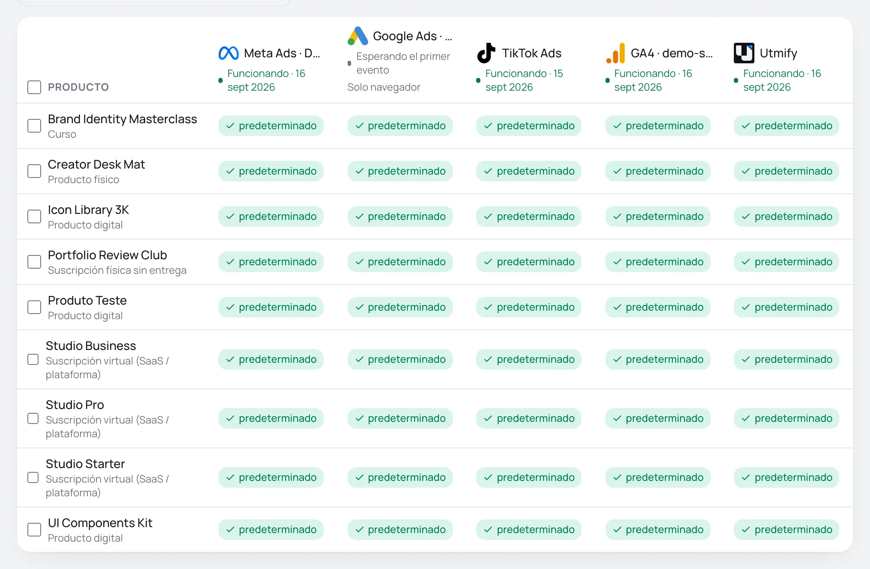Image resolution: width=870 pixels, height=569 pixels.
Task: Click the 'Esperando el primer evento' status text
Action: click(403, 63)
